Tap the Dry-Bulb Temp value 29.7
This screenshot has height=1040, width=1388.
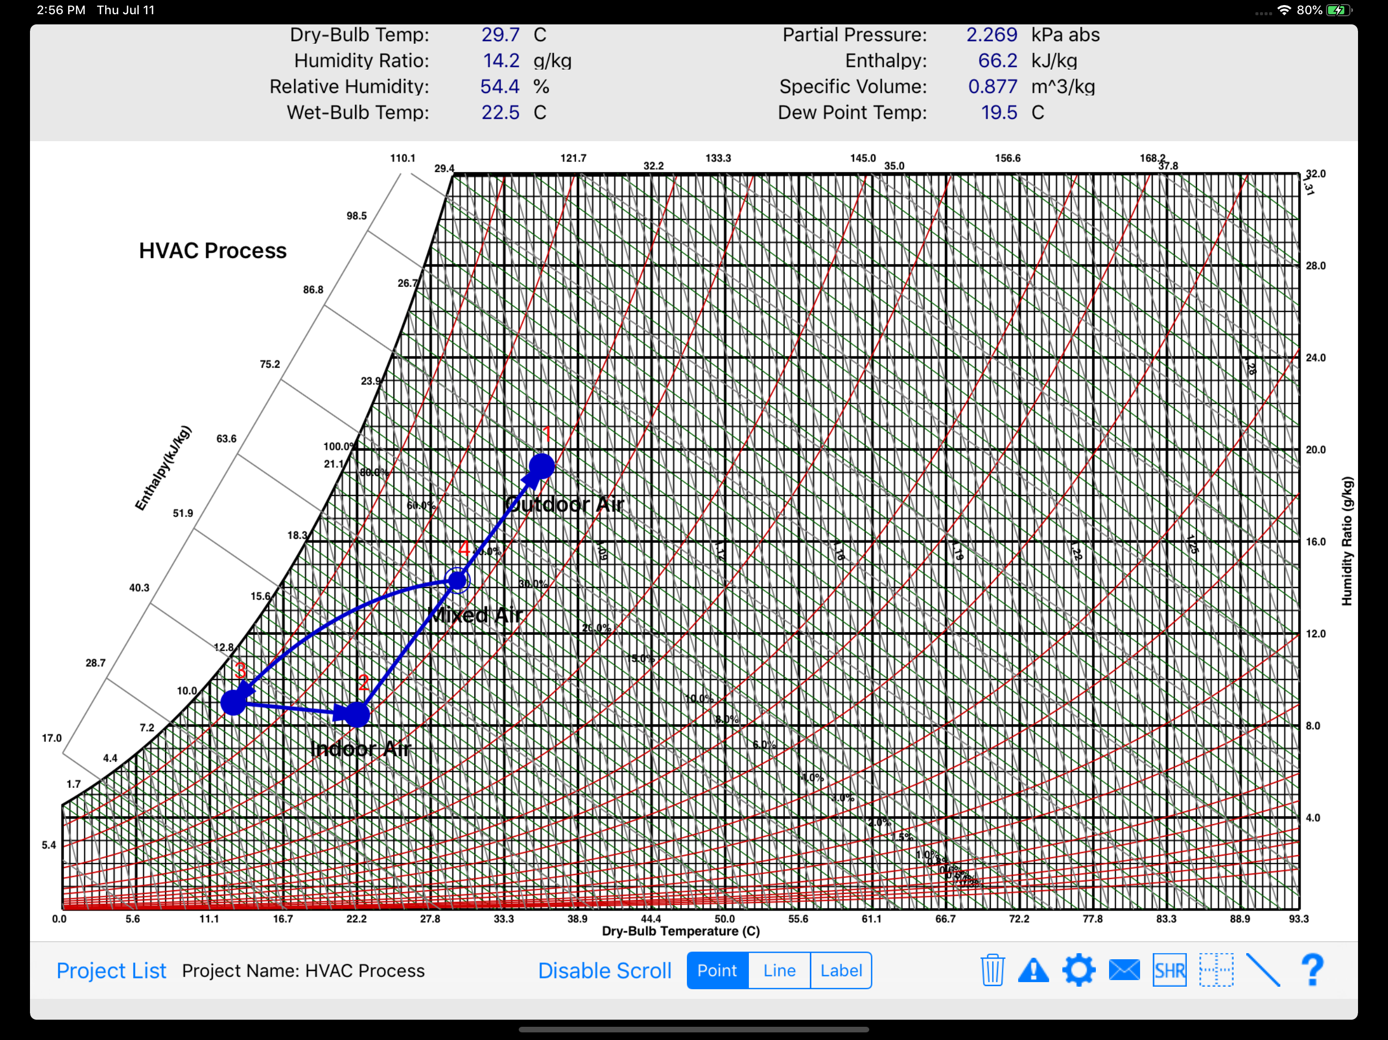[x=500, y=35]
